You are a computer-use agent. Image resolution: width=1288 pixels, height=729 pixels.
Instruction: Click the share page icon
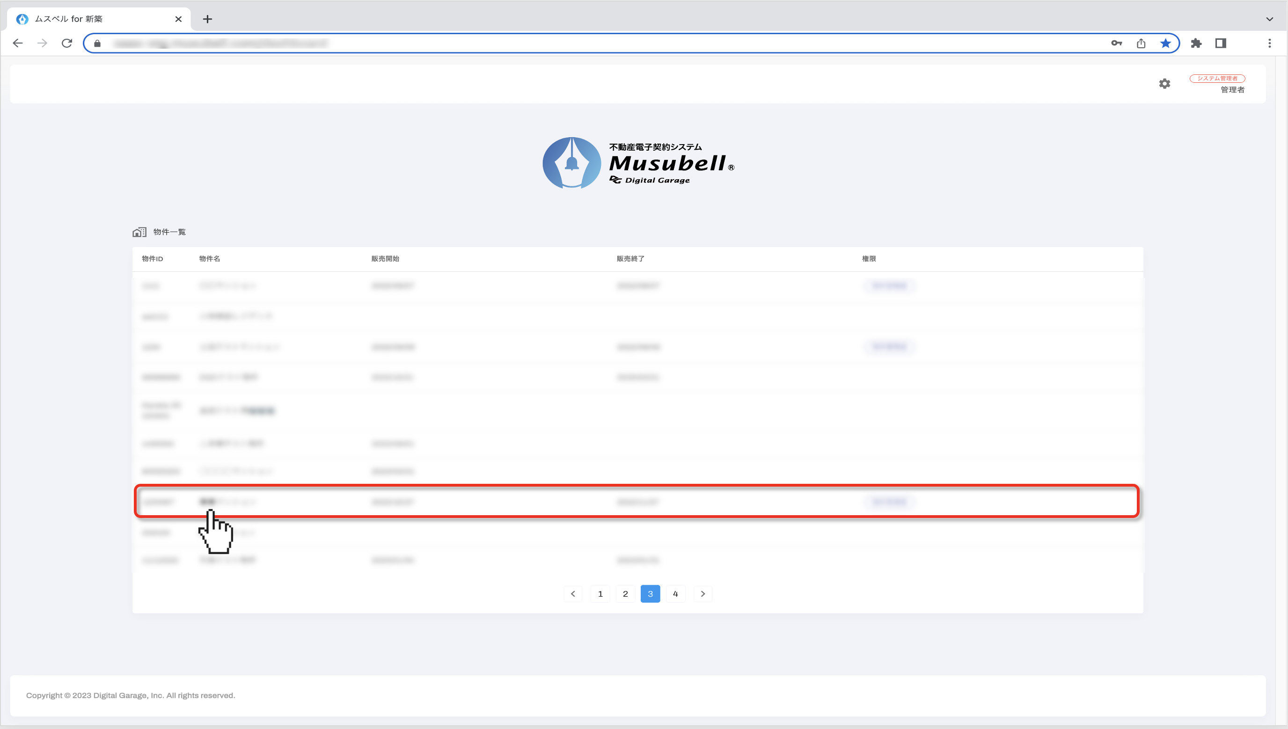point(1141,43)
